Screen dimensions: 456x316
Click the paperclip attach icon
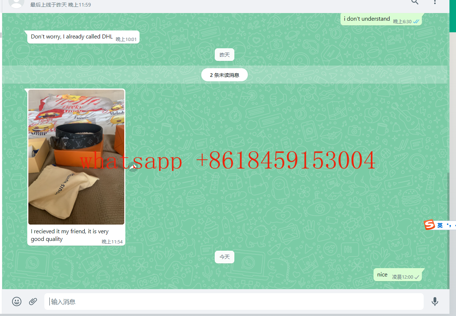pyautogui.click(x=33, y=301)
